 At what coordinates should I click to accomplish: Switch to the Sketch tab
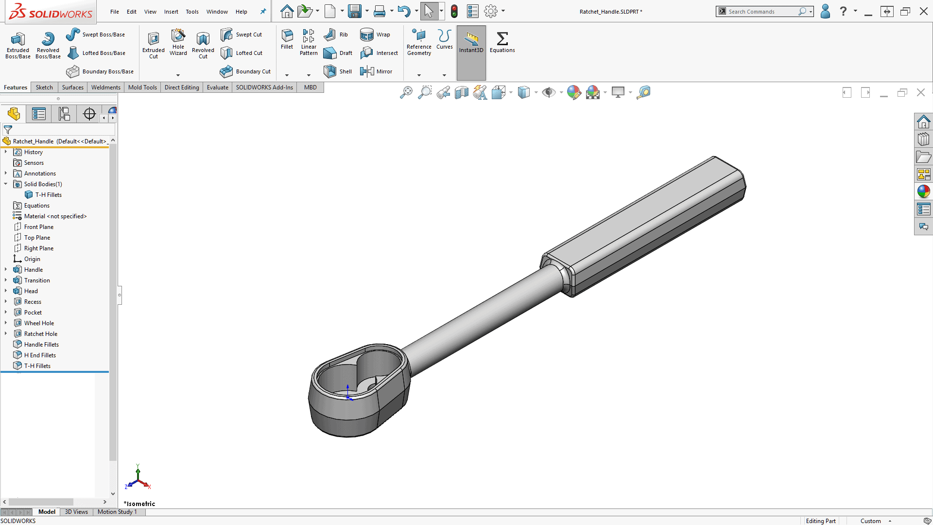[x=44, y=87]
